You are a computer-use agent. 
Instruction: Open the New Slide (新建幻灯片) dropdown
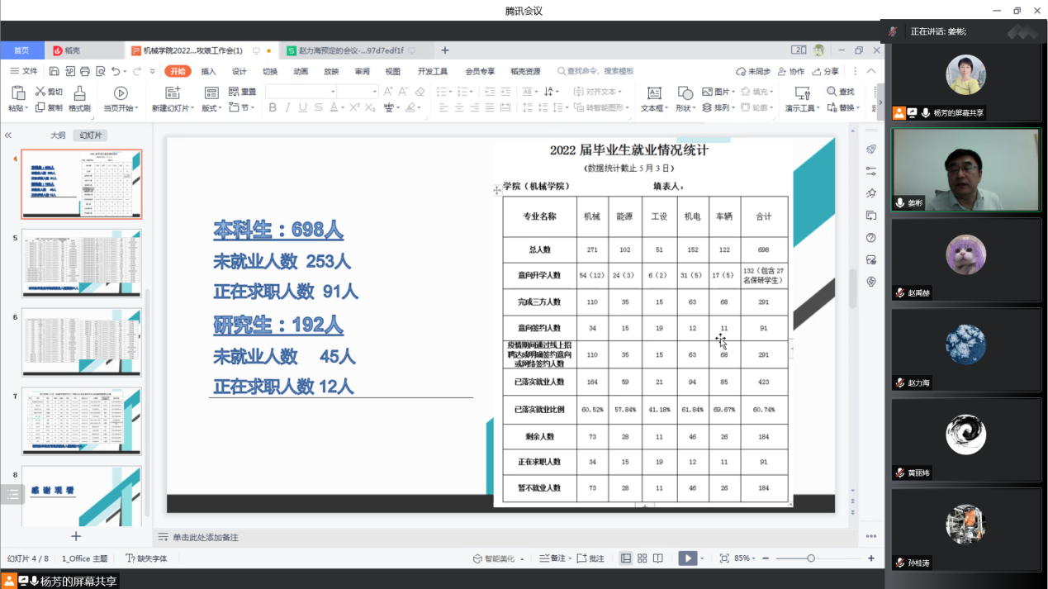[x=173, y=108]
